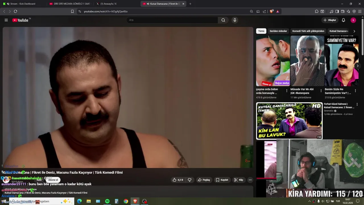Bookmark this page in address bar
Screen dimensions: 364x205
(72, 11)
